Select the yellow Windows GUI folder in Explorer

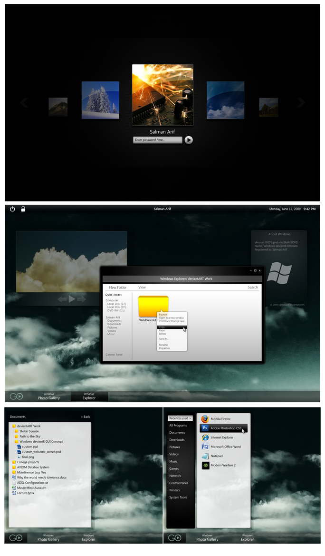pyautogui.click(x=153, y=307)
